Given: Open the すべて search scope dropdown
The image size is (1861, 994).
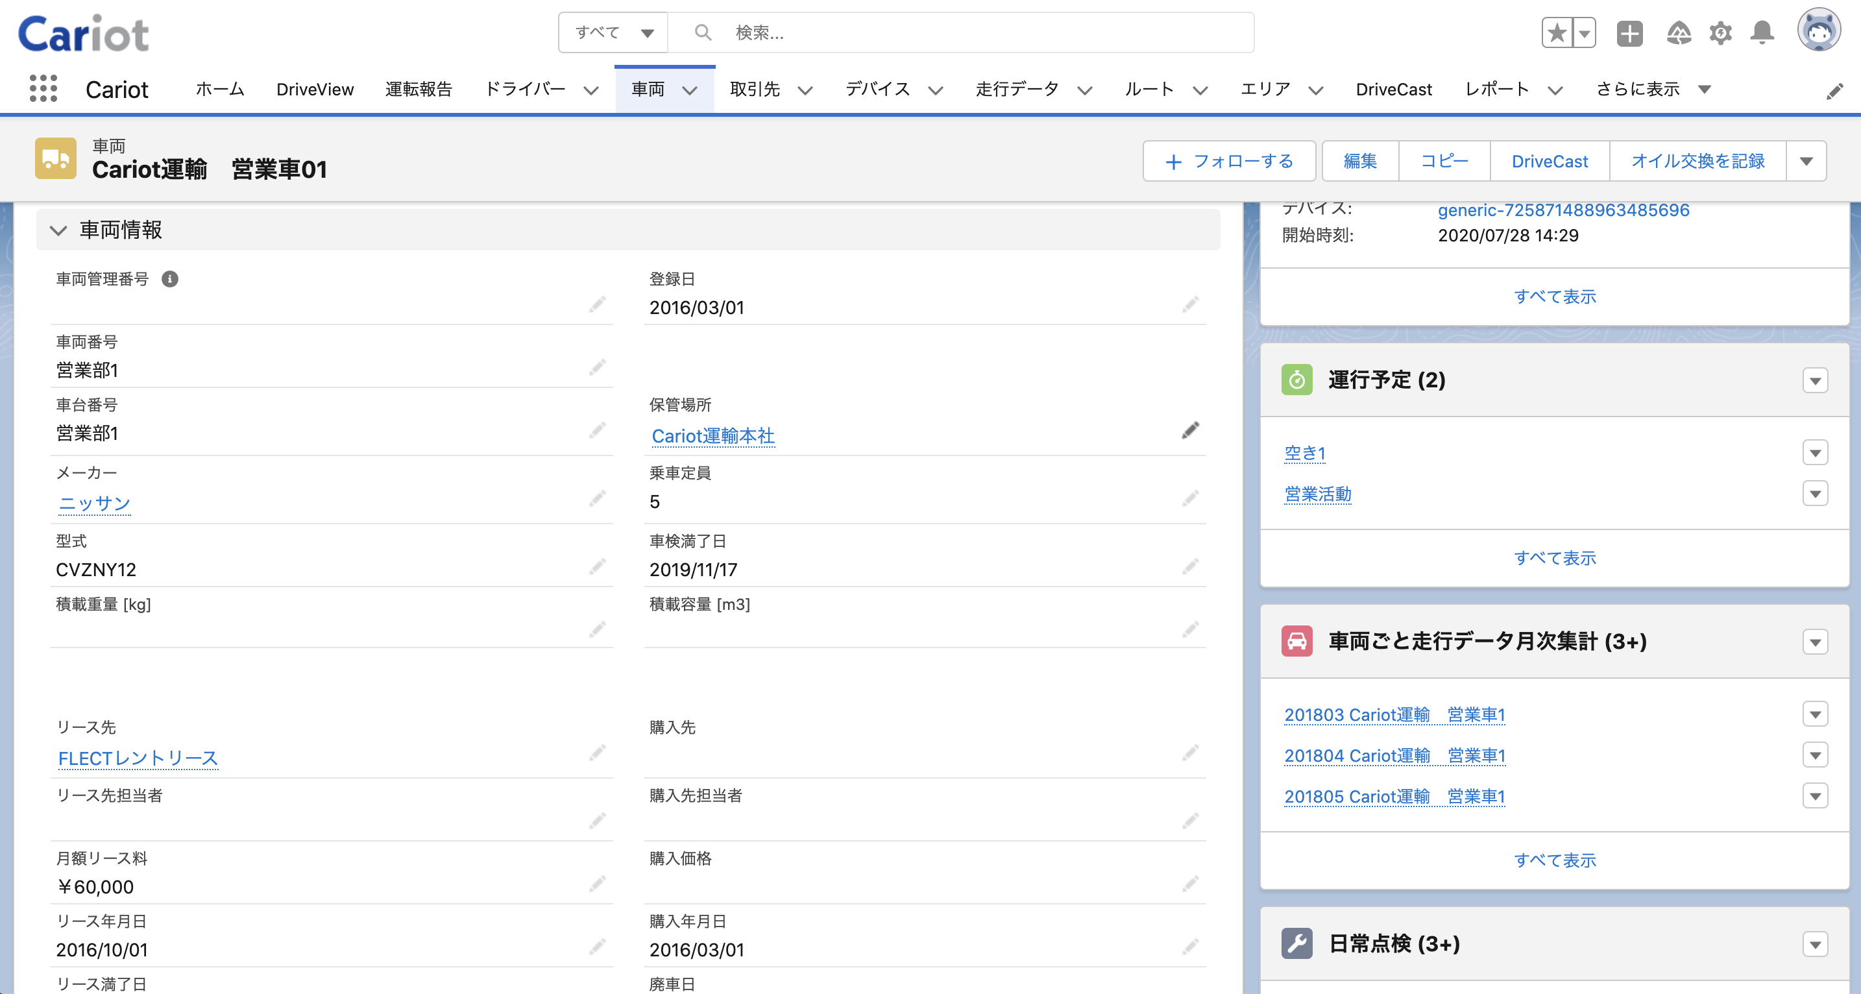Looking at the screenshot, I should point(613,32).
